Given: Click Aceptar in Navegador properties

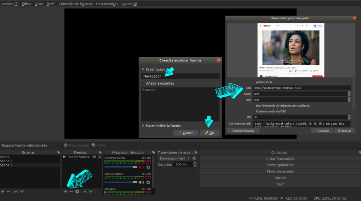Looking at the screenshot, I should 344,131.
